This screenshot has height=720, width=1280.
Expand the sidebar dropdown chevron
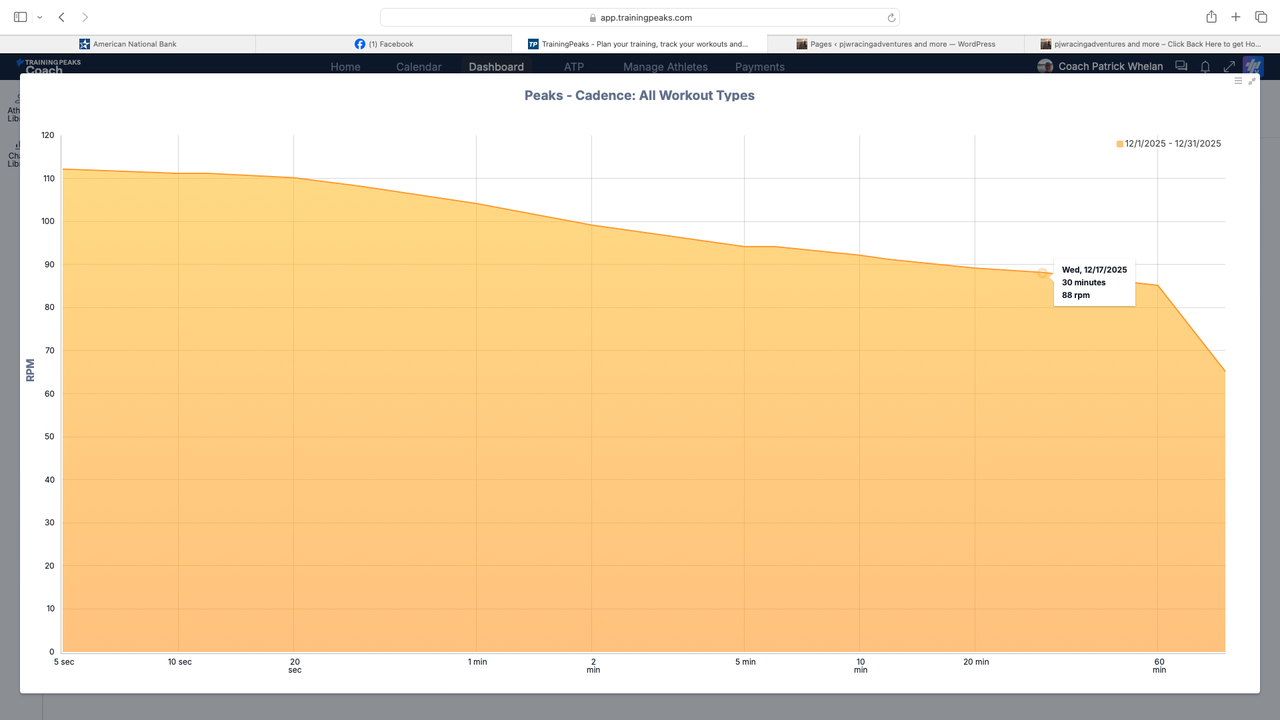[40, 17]
